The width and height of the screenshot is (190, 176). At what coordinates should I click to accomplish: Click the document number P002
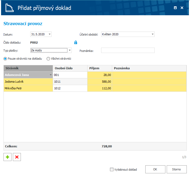(34, 43)
